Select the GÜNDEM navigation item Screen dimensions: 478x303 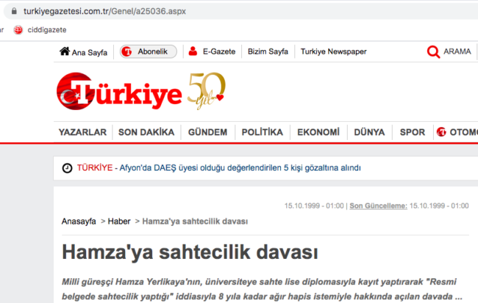207,133
